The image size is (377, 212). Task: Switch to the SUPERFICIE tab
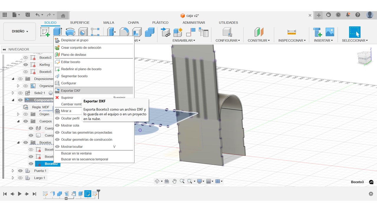[x=80, y=23]
